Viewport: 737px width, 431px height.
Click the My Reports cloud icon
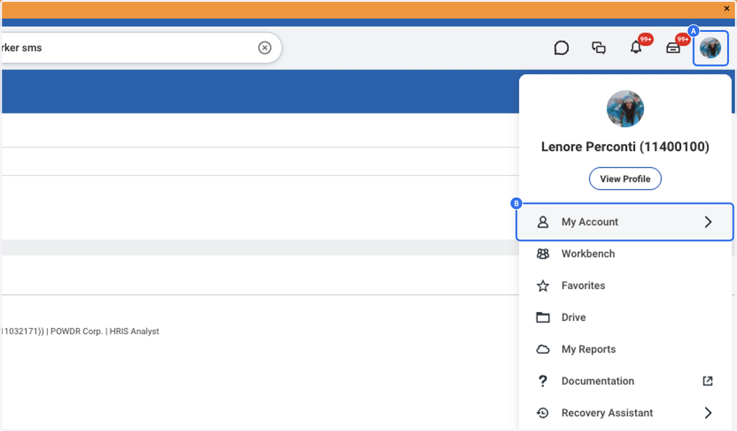click(543, 349)
